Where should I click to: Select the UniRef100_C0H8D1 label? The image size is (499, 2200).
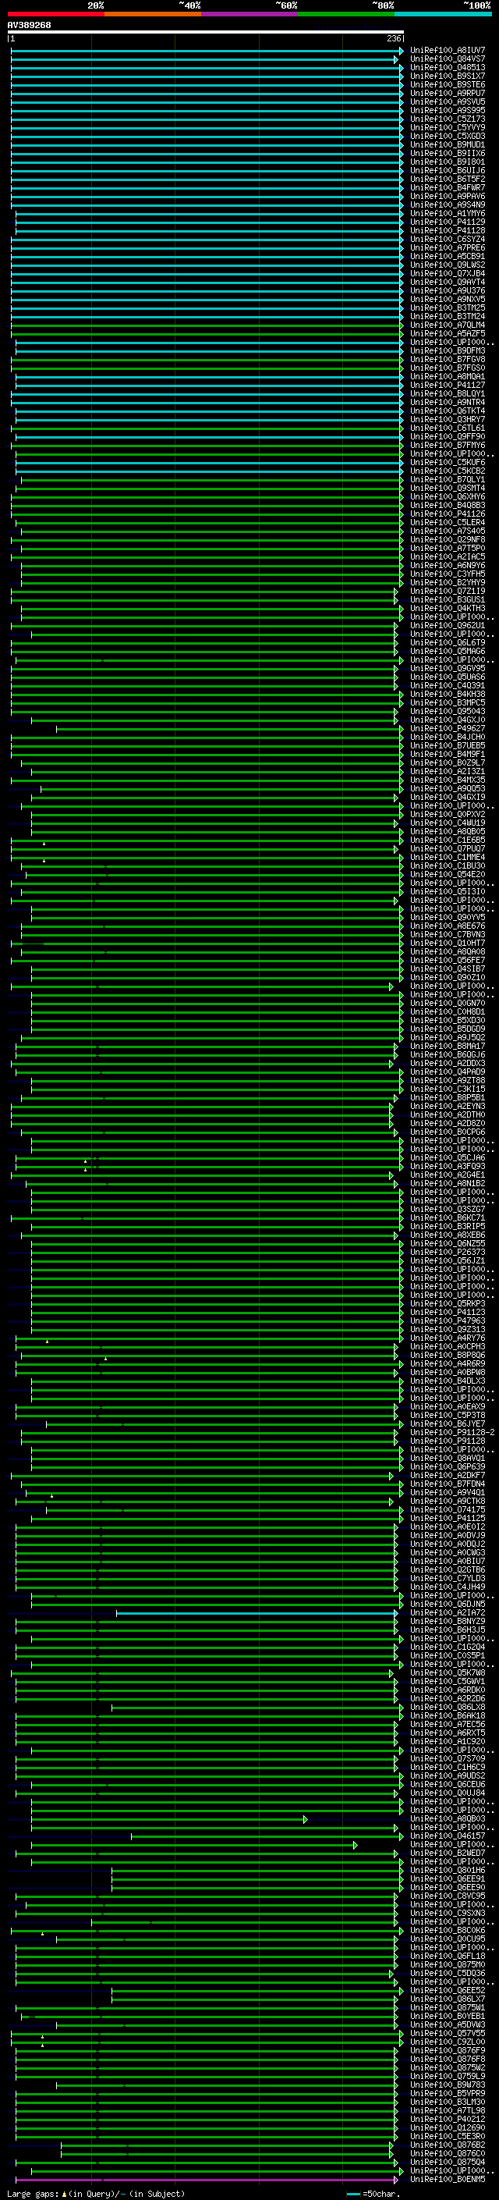448,1012
